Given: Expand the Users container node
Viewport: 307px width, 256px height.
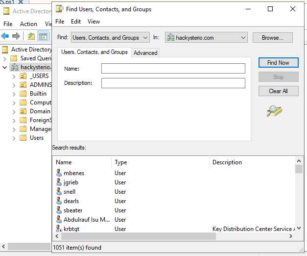Looking at the screenshot, I should click(x=14, y=138).
